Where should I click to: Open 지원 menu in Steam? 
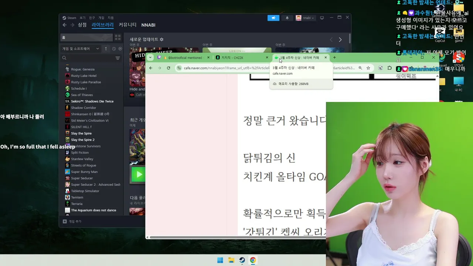pos(110,18)
